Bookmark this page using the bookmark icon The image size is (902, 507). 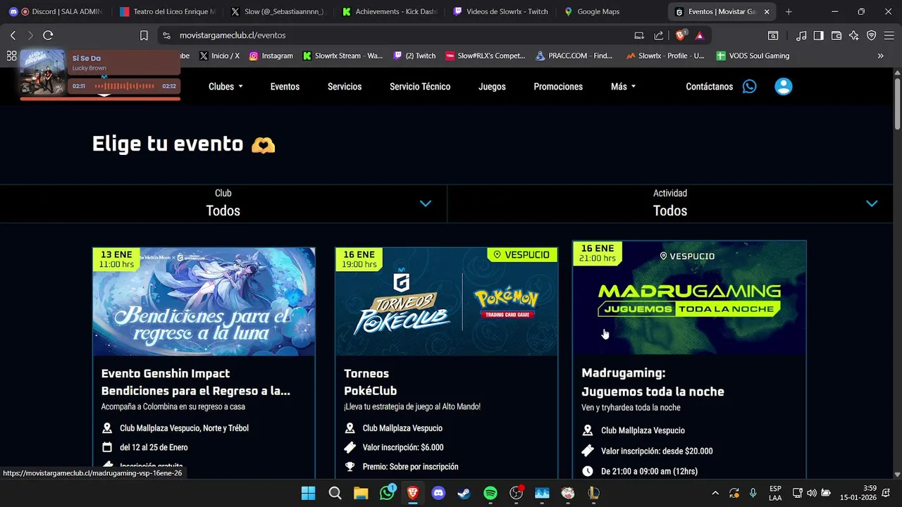pyautogui.click(x=144, y=35)
